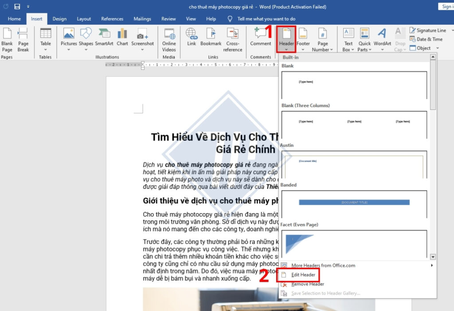Image resolution: width=454 pixels, height=311 pixels.
Task: Select the Banded header template
Action: coord(354,204)
